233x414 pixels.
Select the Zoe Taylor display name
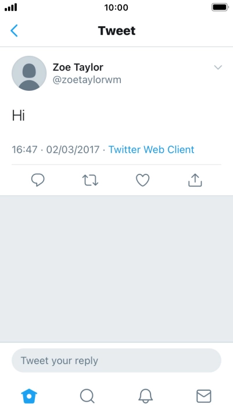click(78, 67)
